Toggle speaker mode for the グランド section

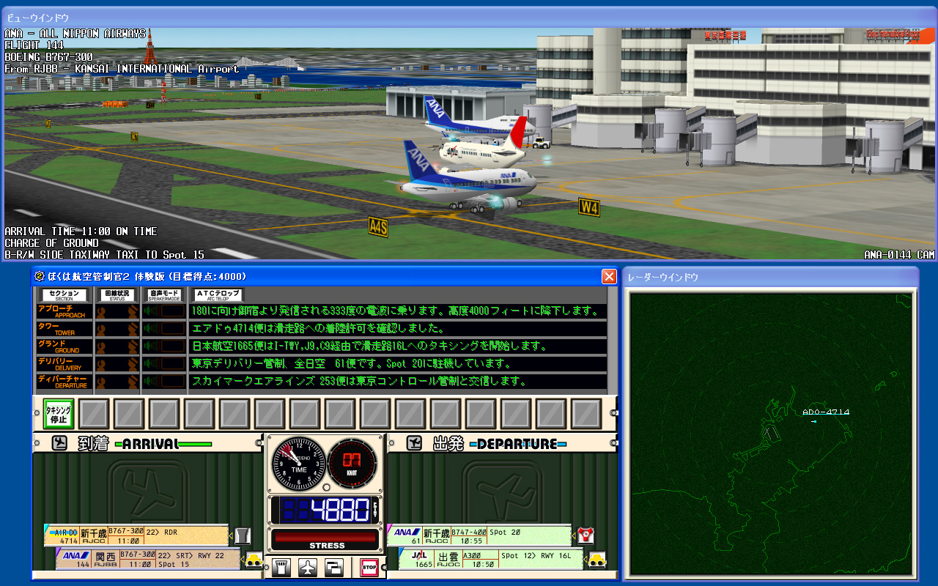[x=164, y=346]
